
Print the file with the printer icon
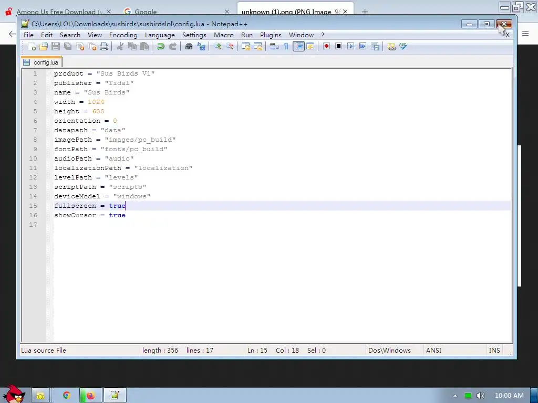[104, 46]
